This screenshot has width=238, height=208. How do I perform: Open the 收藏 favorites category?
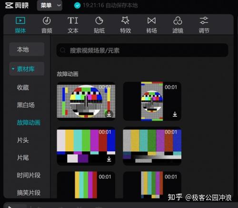[x=23, y=87]
